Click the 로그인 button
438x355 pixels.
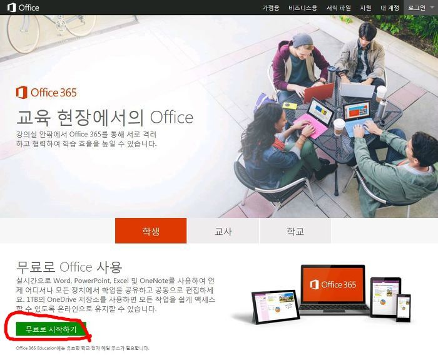(x=417, y=8)
